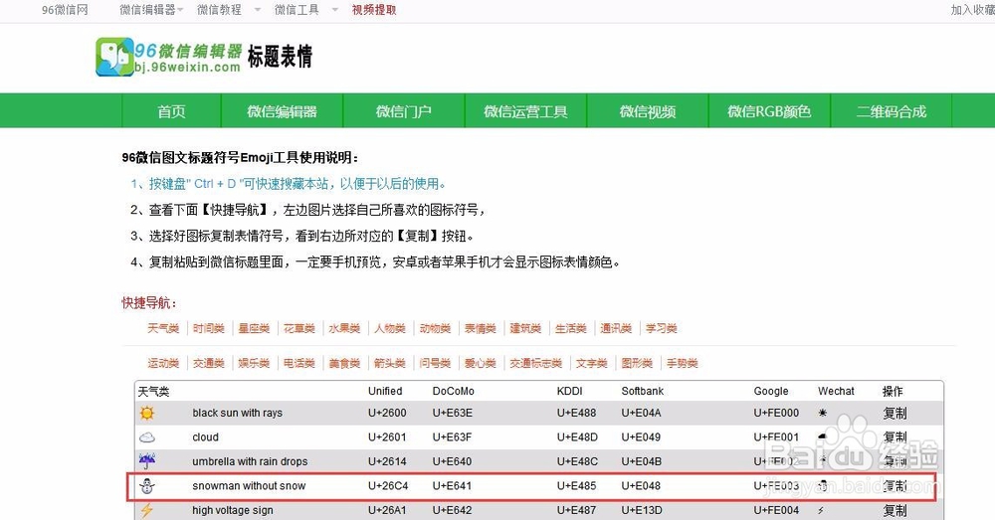Click the Ctrl + D bookmark tip text

coord(289,184)
